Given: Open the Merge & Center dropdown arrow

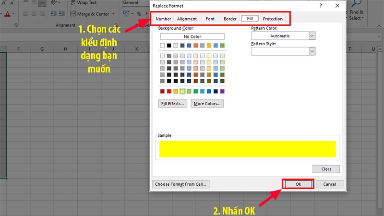Looking at the screenshot, I should click(x=114, y=14).
